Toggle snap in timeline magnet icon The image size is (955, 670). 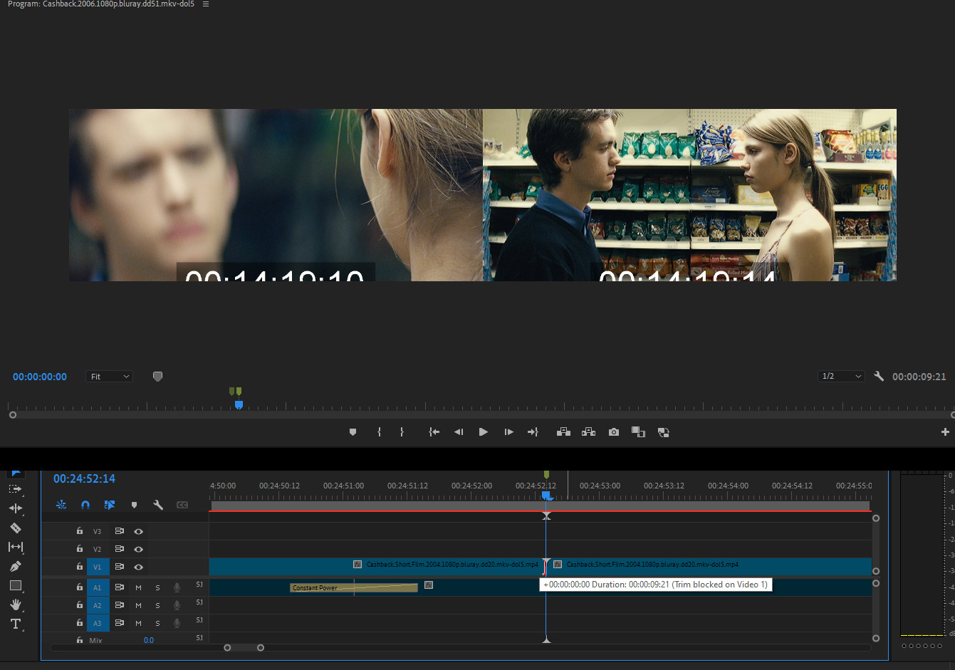pyautogui.click(x=85, y=505)
